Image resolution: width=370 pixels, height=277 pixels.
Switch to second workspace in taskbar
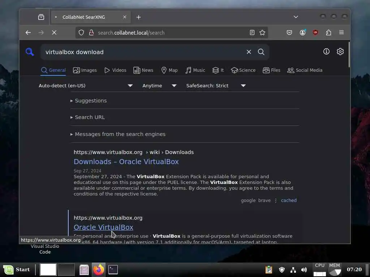(x=66, y=270)
